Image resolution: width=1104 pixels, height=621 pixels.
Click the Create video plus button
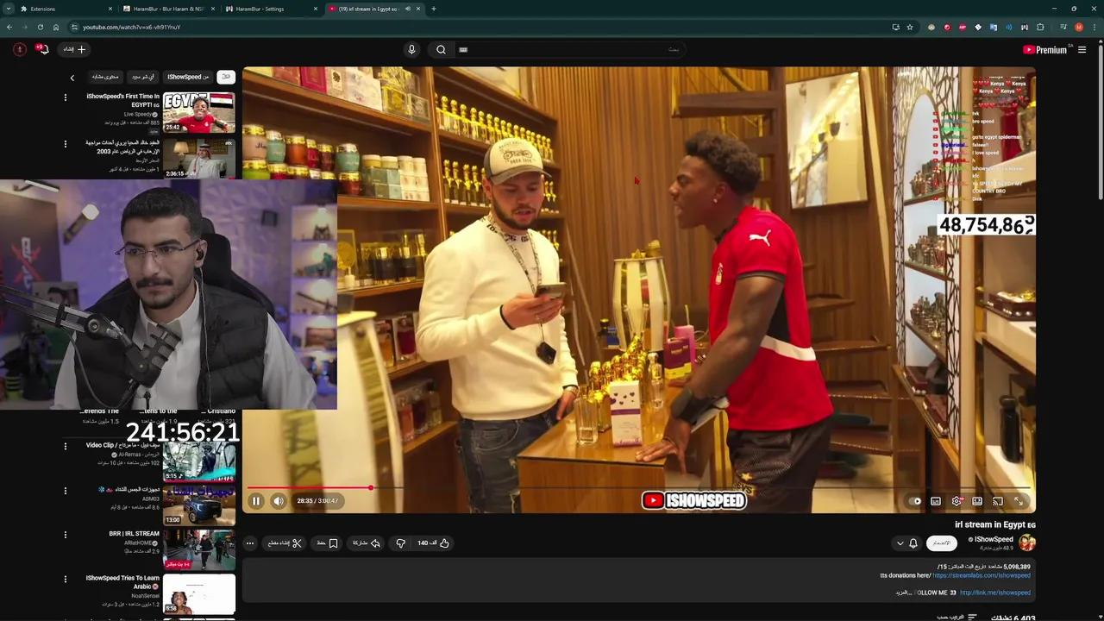74,49
